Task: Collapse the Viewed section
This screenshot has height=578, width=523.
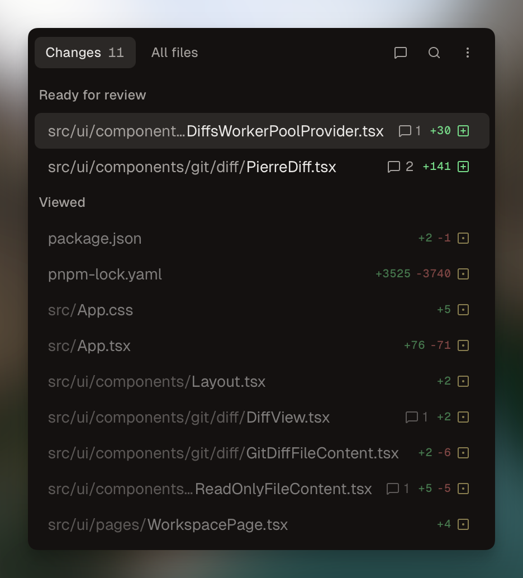Action: 61,202
